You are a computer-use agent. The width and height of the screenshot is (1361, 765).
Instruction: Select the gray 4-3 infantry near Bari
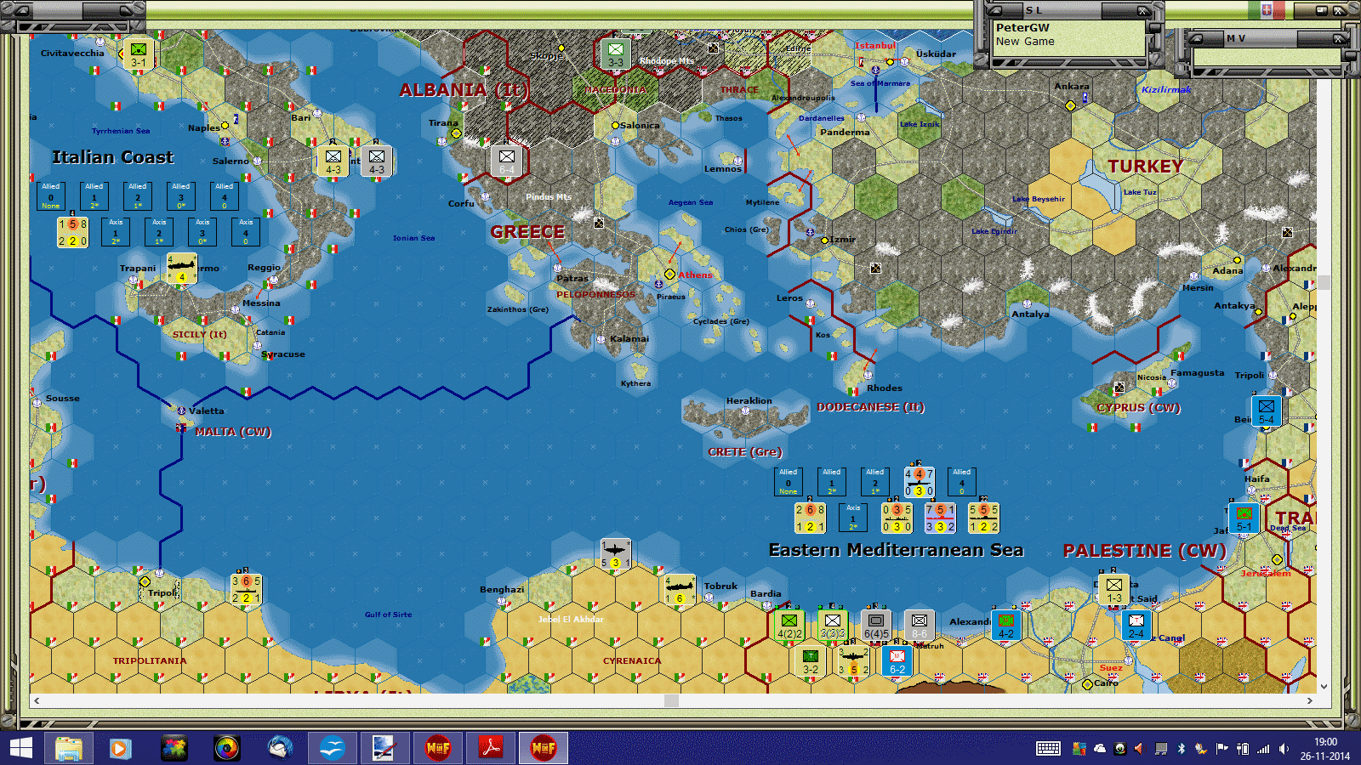pyautogui.click(x=377, y=161)
